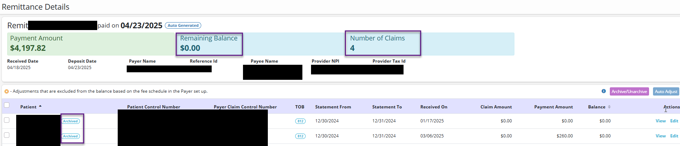This screenshot has height=146, width=680.
Task: Click the 812 TOB badge in second row
Action: point(300,136)
